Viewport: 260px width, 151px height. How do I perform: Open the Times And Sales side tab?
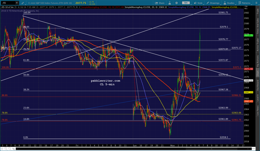click(258, 26)
